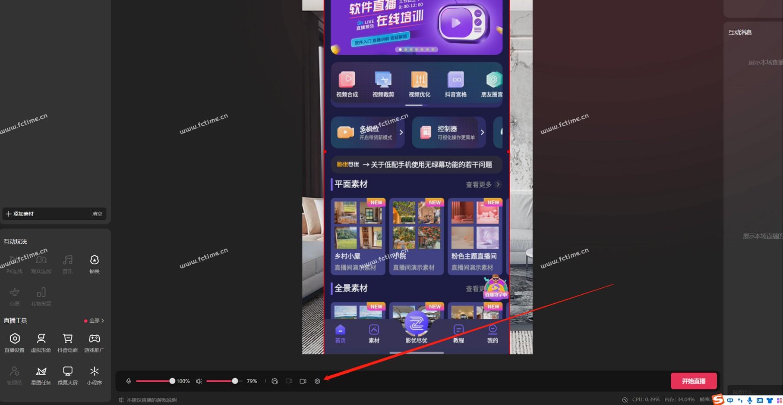Switch to 素材 tab in phone preview

tap(374, 334)
